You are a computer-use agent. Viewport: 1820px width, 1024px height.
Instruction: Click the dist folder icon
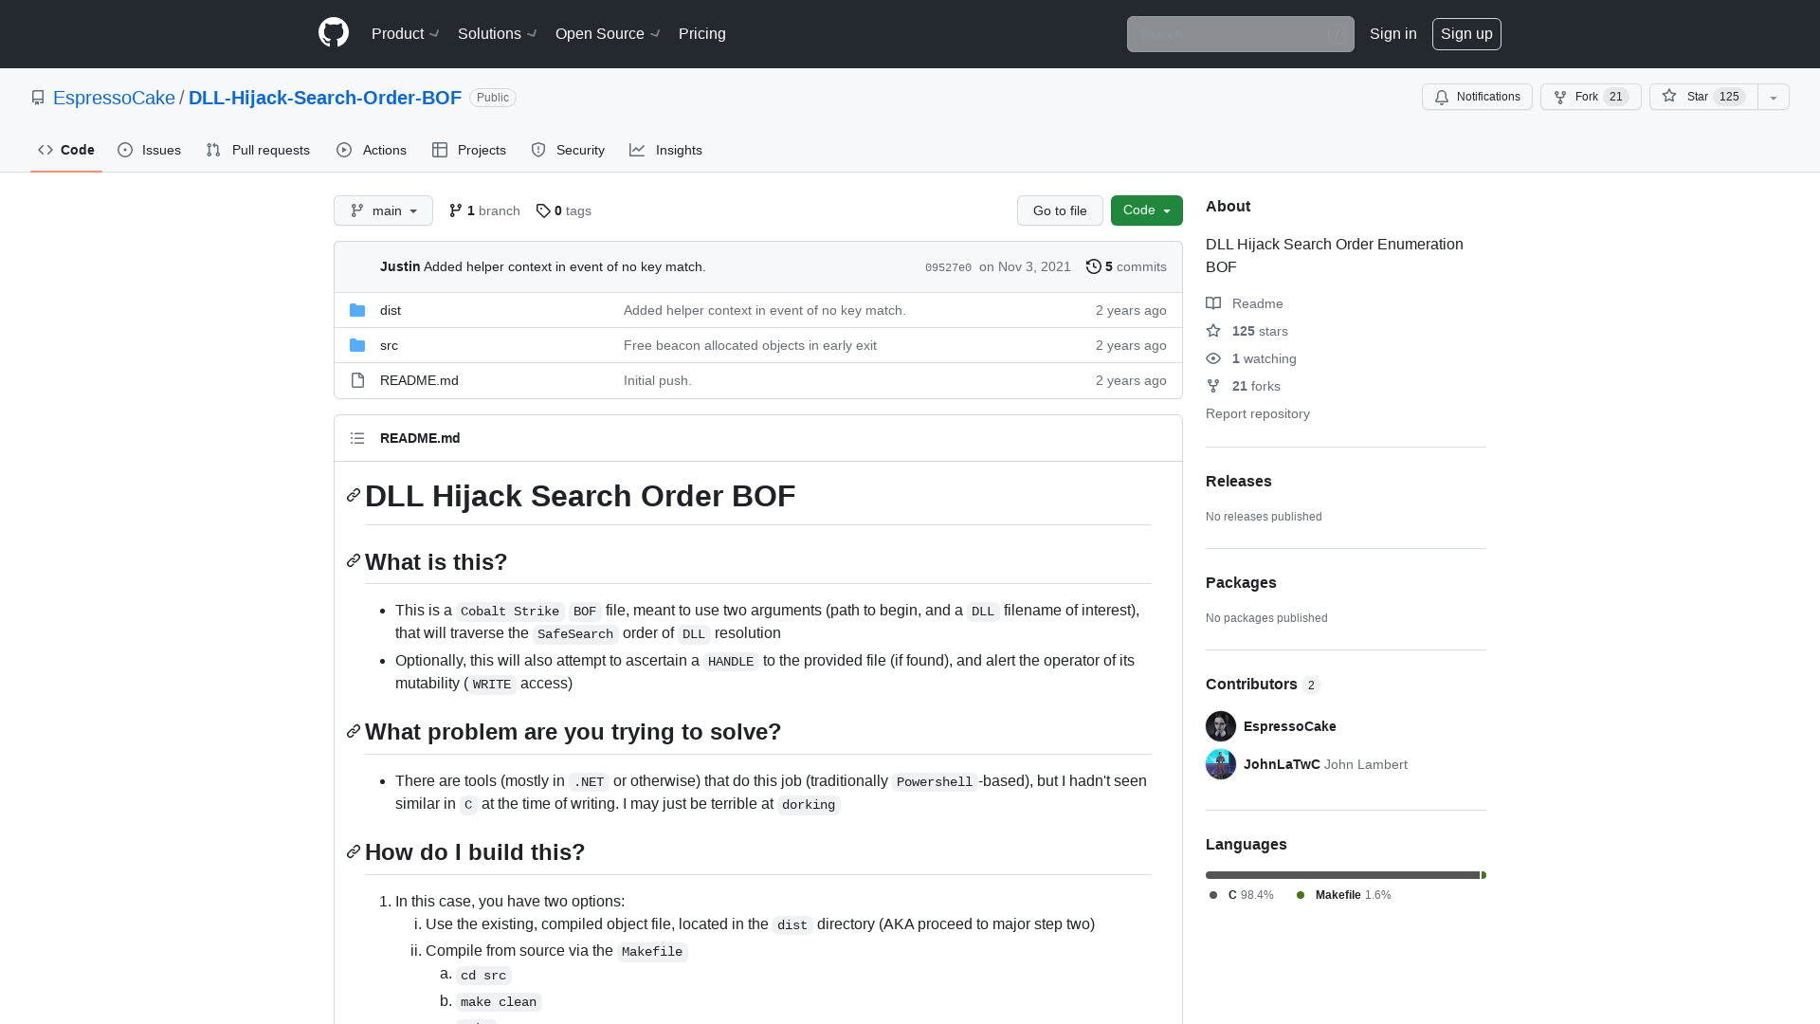click(357, 310)
